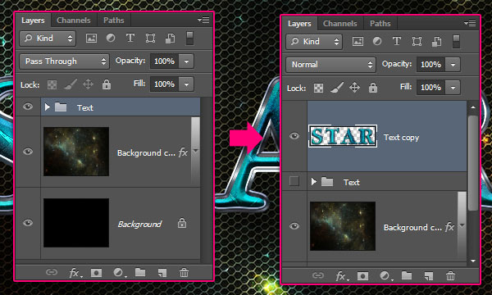Viewport: 492px width, 295px height.
Task: Click type layer filter icon in left panel
Action: (130, 39)
